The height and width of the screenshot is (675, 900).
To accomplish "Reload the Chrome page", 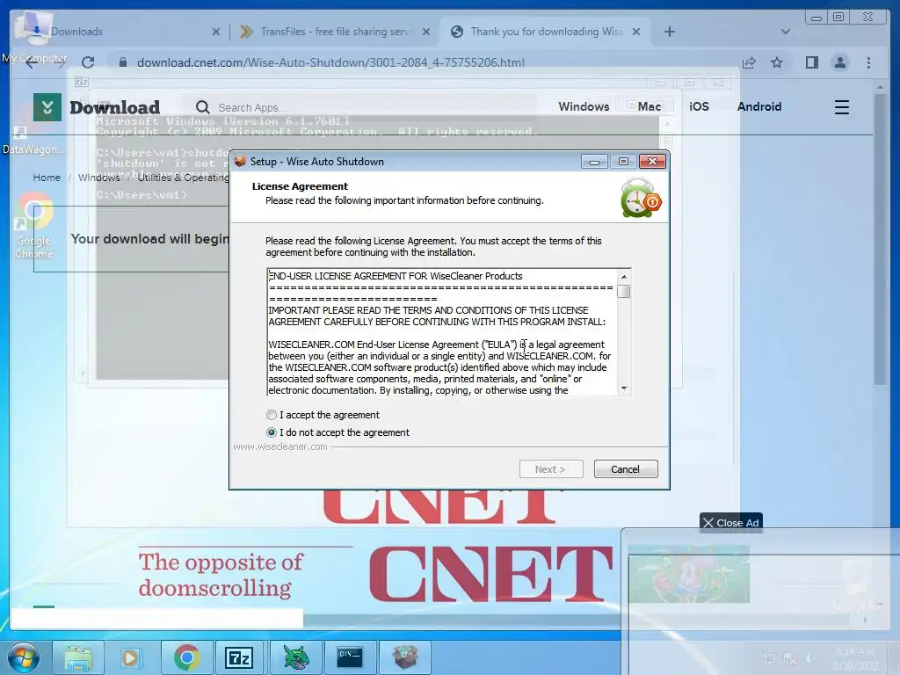I will pos(88,62).
